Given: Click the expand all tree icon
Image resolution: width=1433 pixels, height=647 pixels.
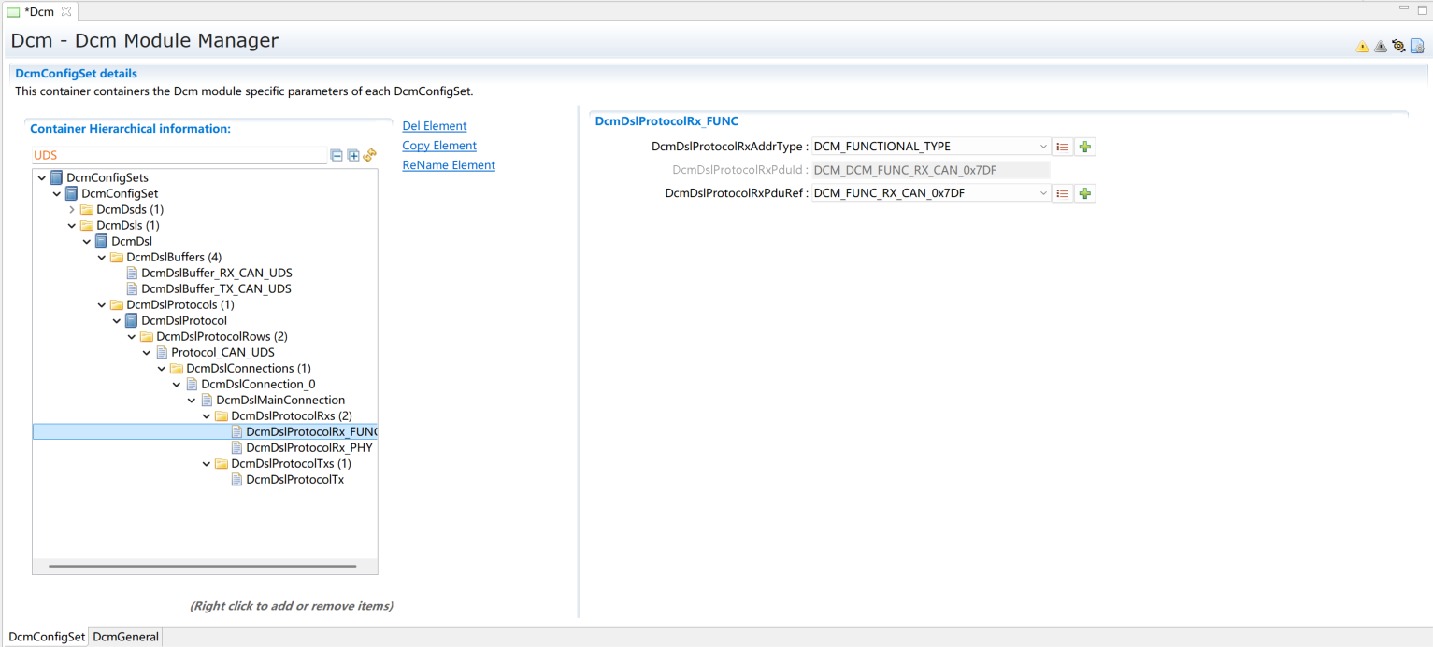Looking at the screenshot, I should 353,155.
